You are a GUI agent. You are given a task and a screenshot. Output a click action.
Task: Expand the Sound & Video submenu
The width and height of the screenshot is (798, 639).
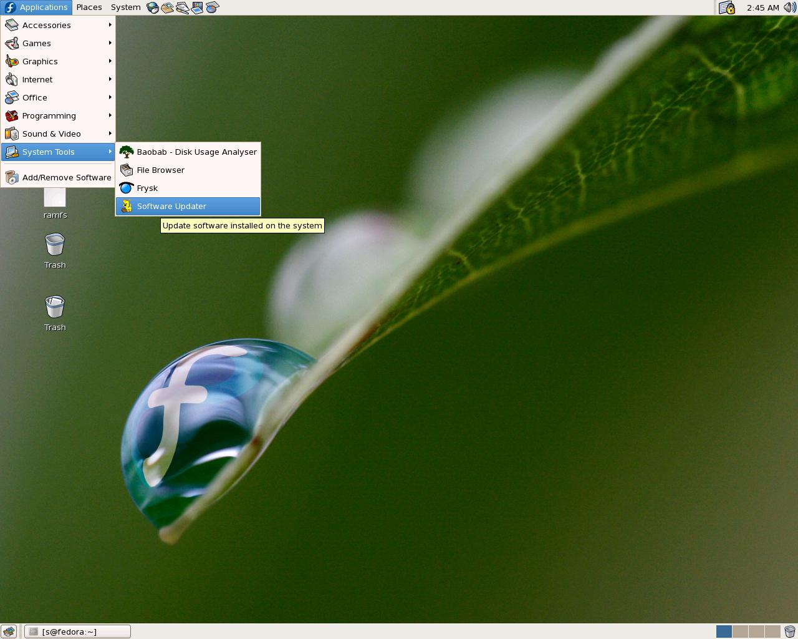coord(58,134)
